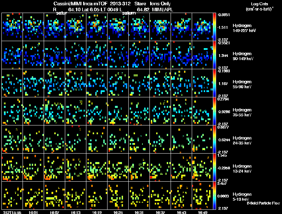Click the Hydrogen 149-227 keV panel at 15:55

12,27
